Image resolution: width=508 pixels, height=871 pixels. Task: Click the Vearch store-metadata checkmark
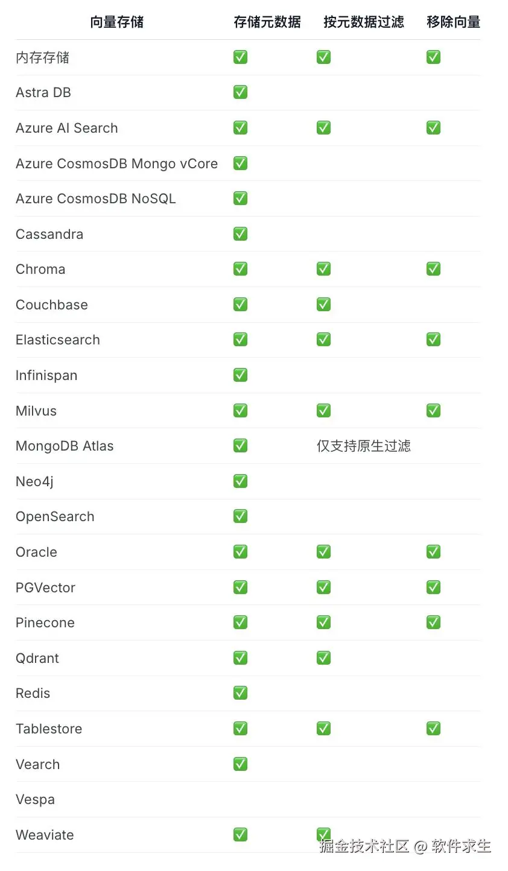pos(240,764)
